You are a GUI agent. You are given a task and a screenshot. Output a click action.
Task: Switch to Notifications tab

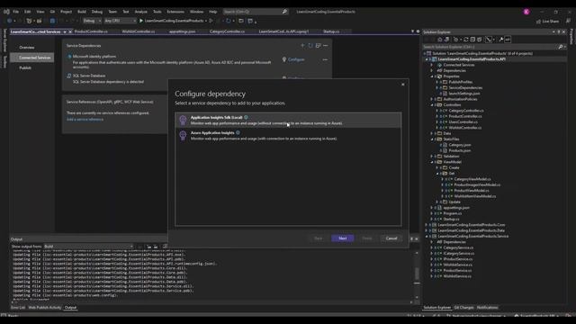tap(487, 308)
